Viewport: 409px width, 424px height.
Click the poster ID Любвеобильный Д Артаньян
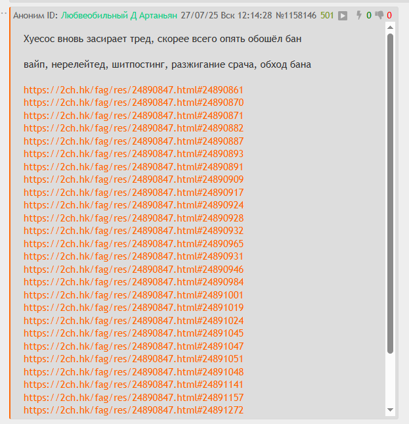click(119, 15)
